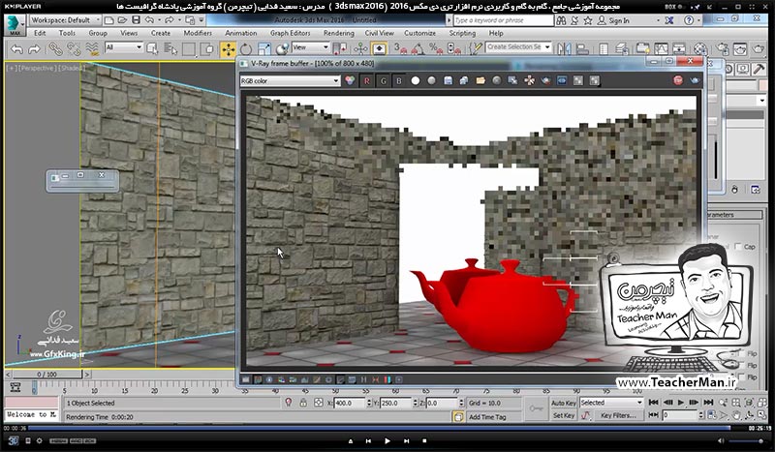Choose the Select Object tool
Viewport: 775px width, 452px height.
click(153, 49)
